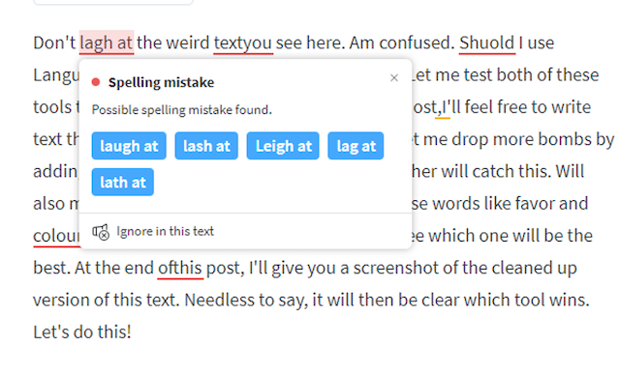Screen dimensions: 620x374
Task: Click the underlined 'colour' word
Action: 56,237
